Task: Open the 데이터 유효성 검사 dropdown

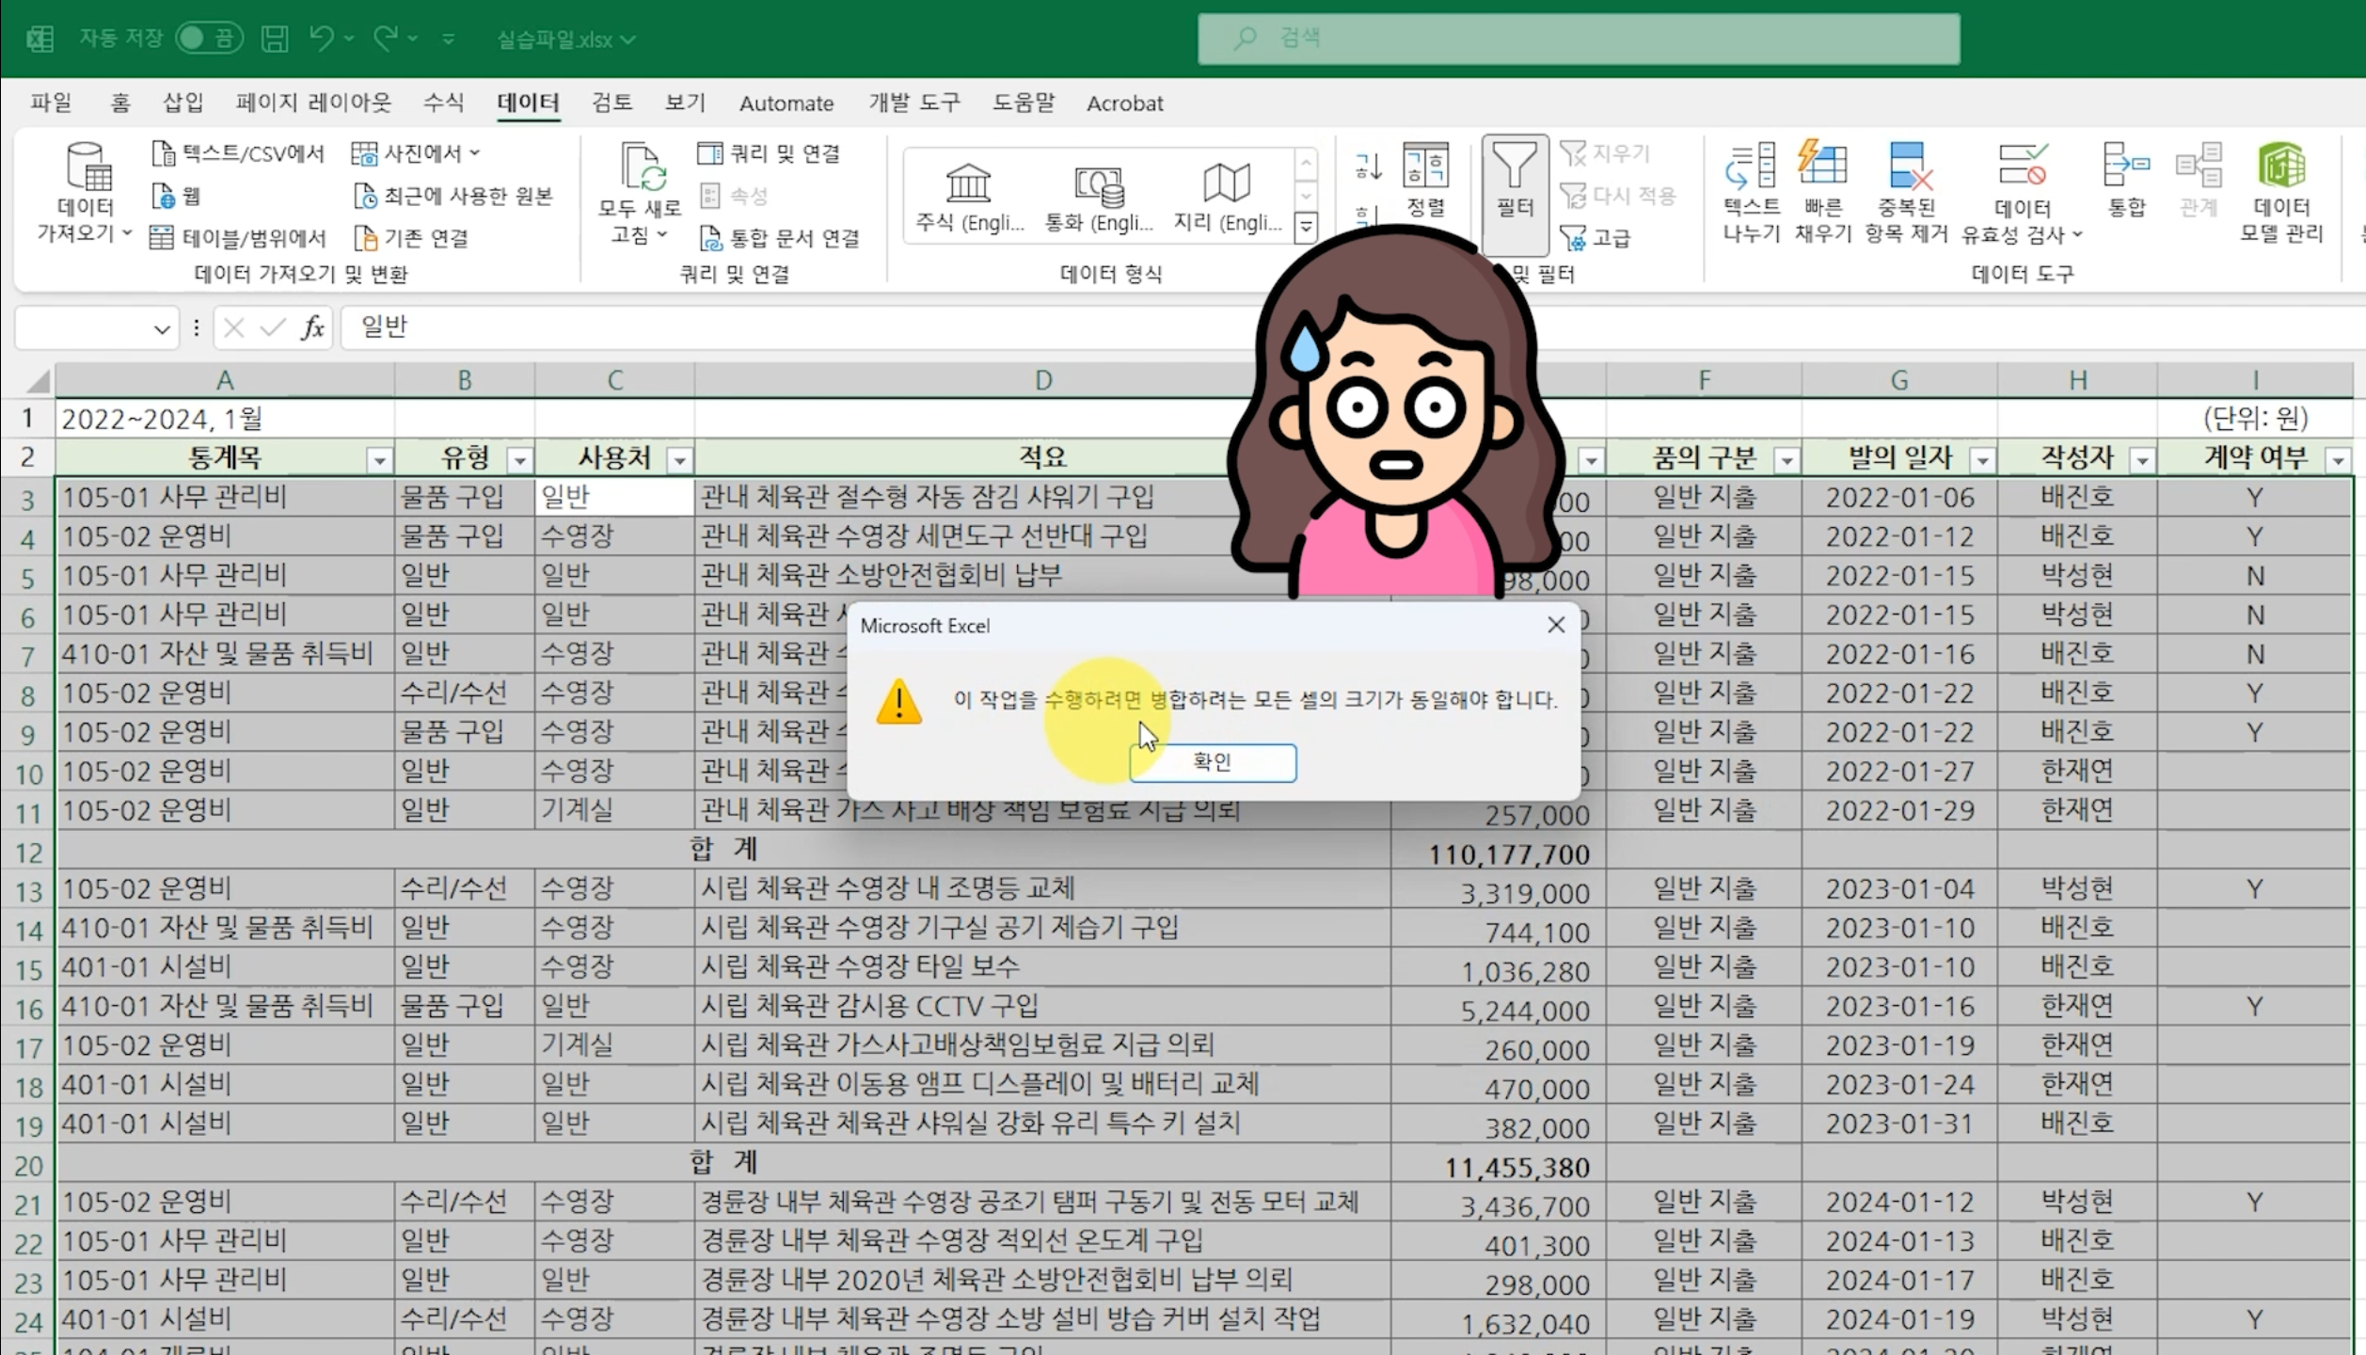Action: click(2077, 234)
